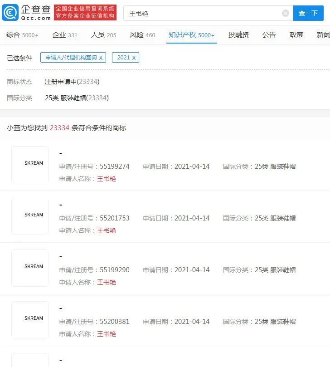The image size is (330, 367).
Task: Click the 查一下 search button
Action: (308, 13)
